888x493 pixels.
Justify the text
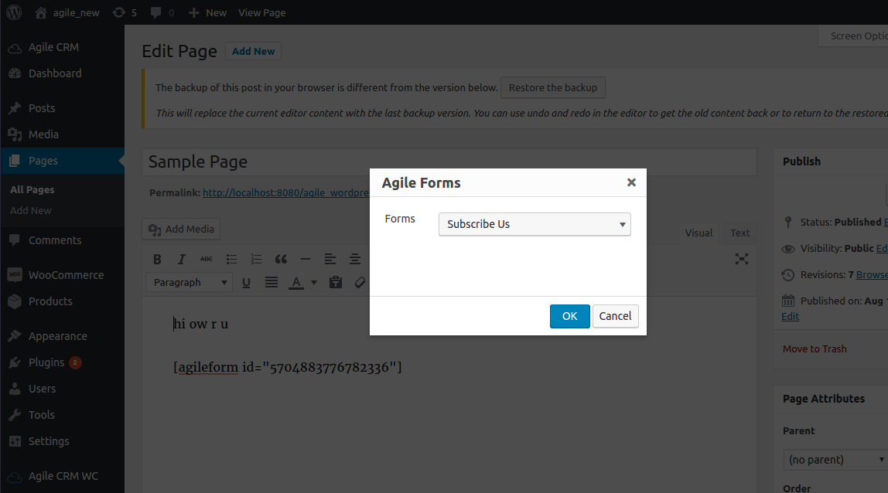pyautogui.click(x=272, y=283)
